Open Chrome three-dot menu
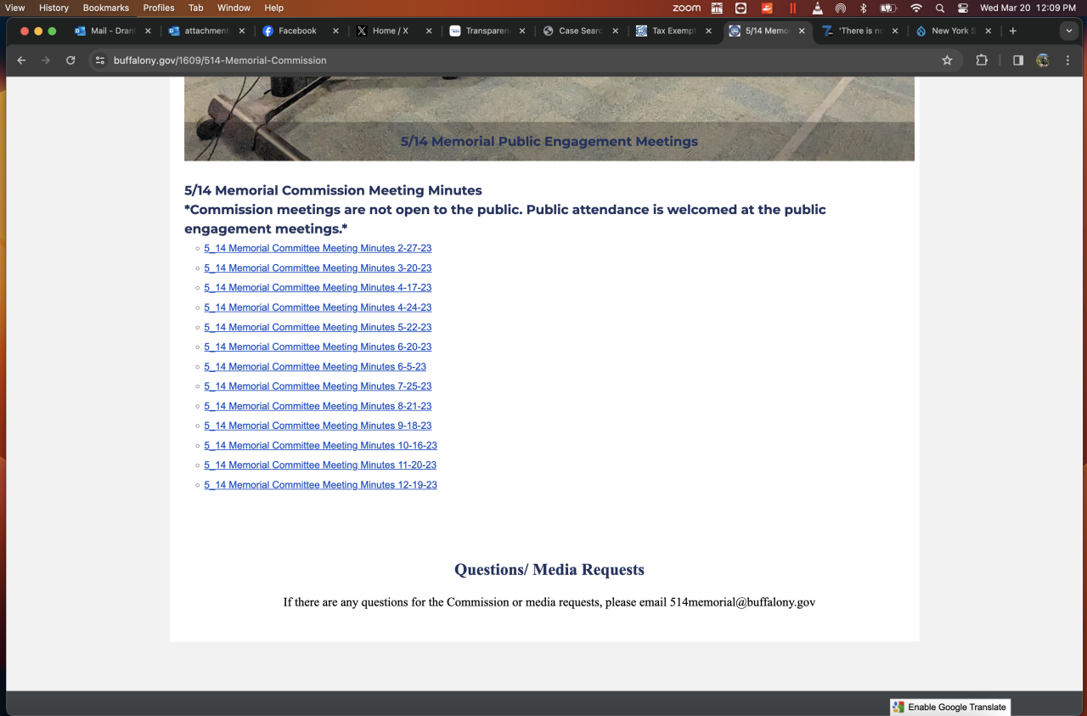 (x=1067, y=60)
